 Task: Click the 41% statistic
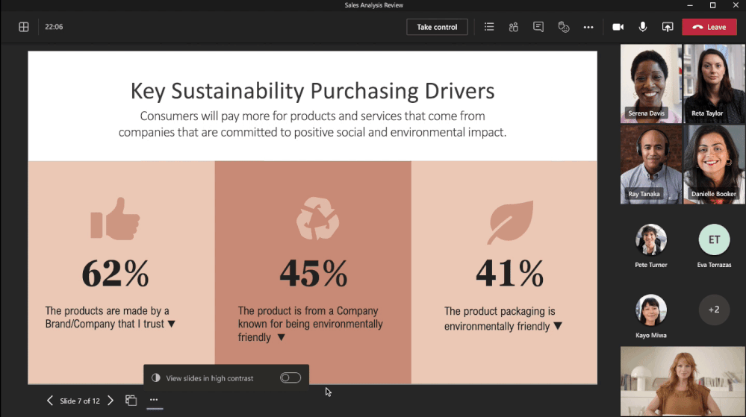tap(509, 274)
